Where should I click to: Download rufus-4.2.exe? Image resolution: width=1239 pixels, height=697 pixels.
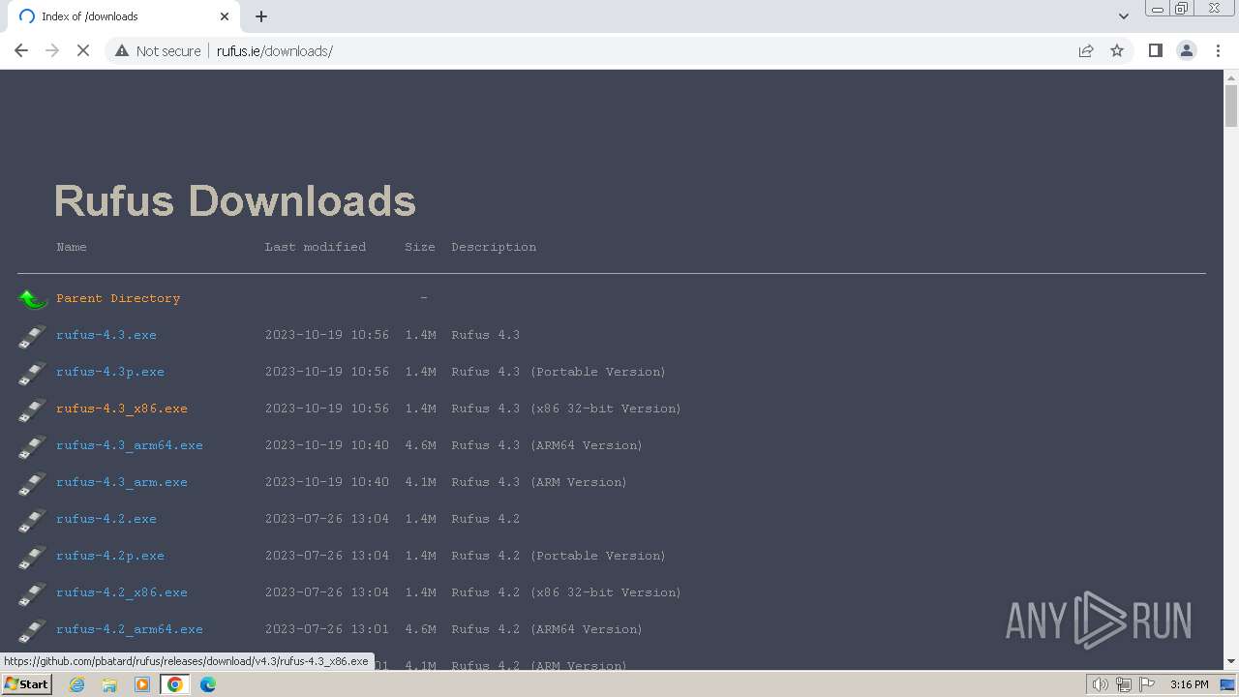coord(106,519)
